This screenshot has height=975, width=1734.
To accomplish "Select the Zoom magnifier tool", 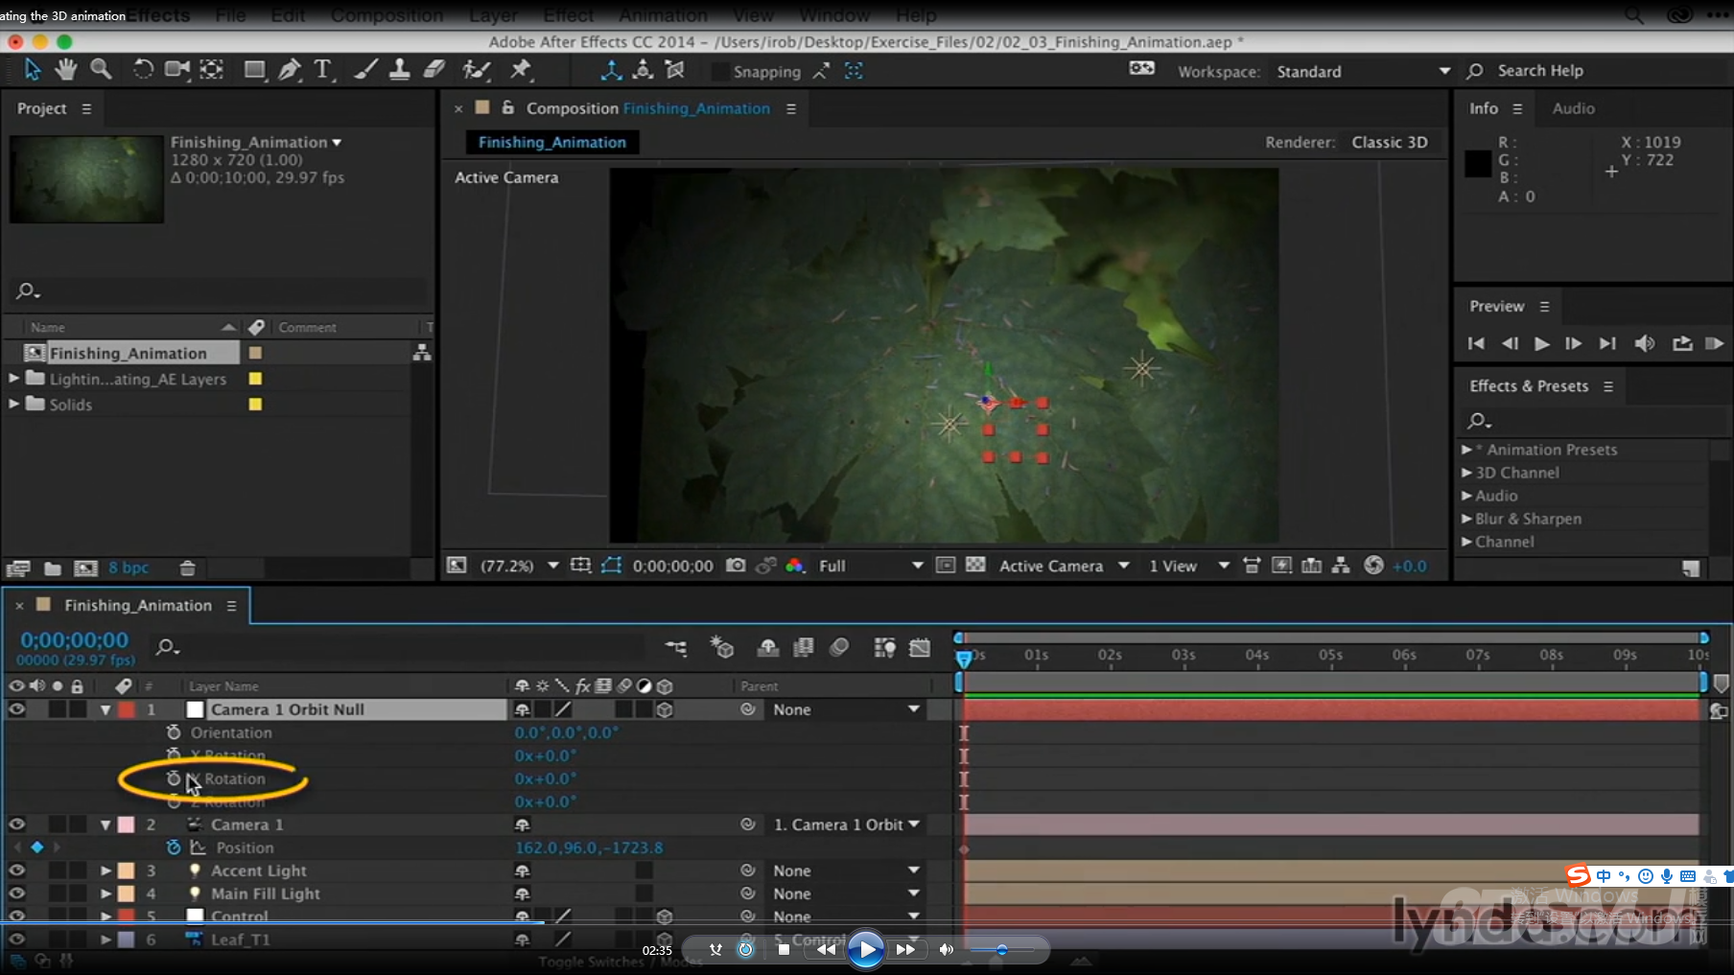I will (101, 69).
